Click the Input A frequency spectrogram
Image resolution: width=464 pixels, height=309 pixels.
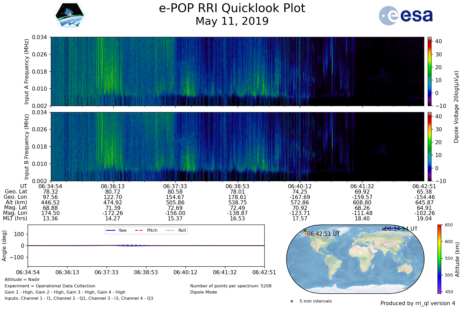[237, 71]
